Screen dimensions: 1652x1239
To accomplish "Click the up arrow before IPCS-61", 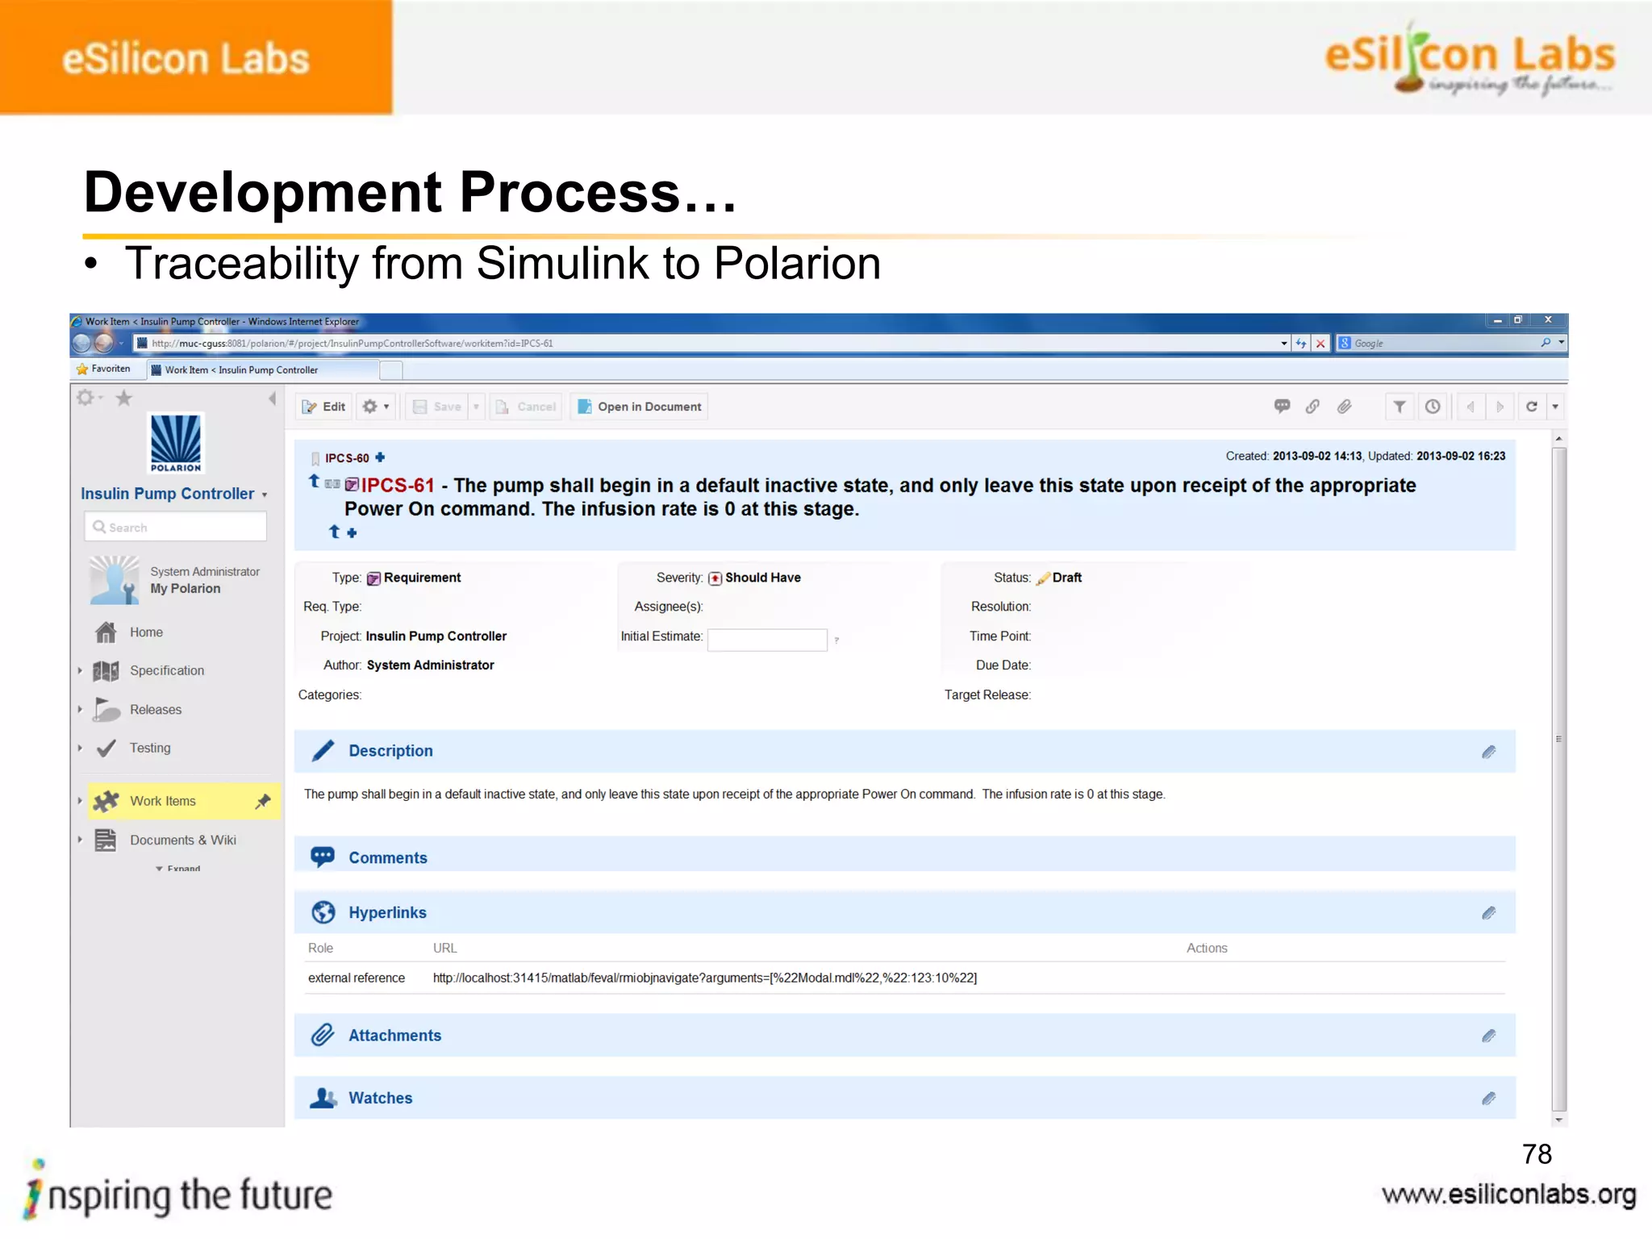I will tap(315, 482).
